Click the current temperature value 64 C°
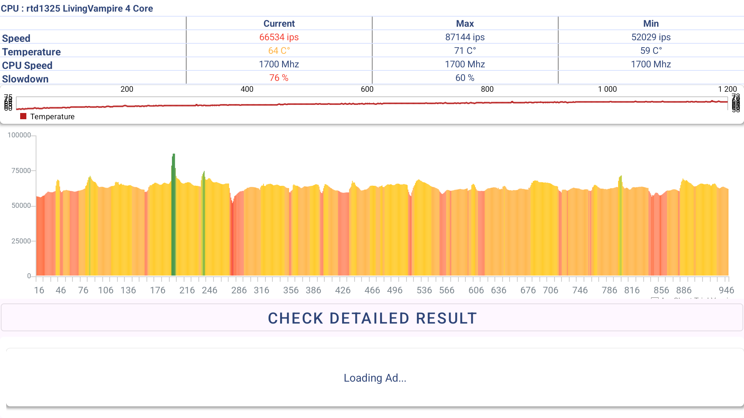Screen dimensions: 744x418 (279, 51)
